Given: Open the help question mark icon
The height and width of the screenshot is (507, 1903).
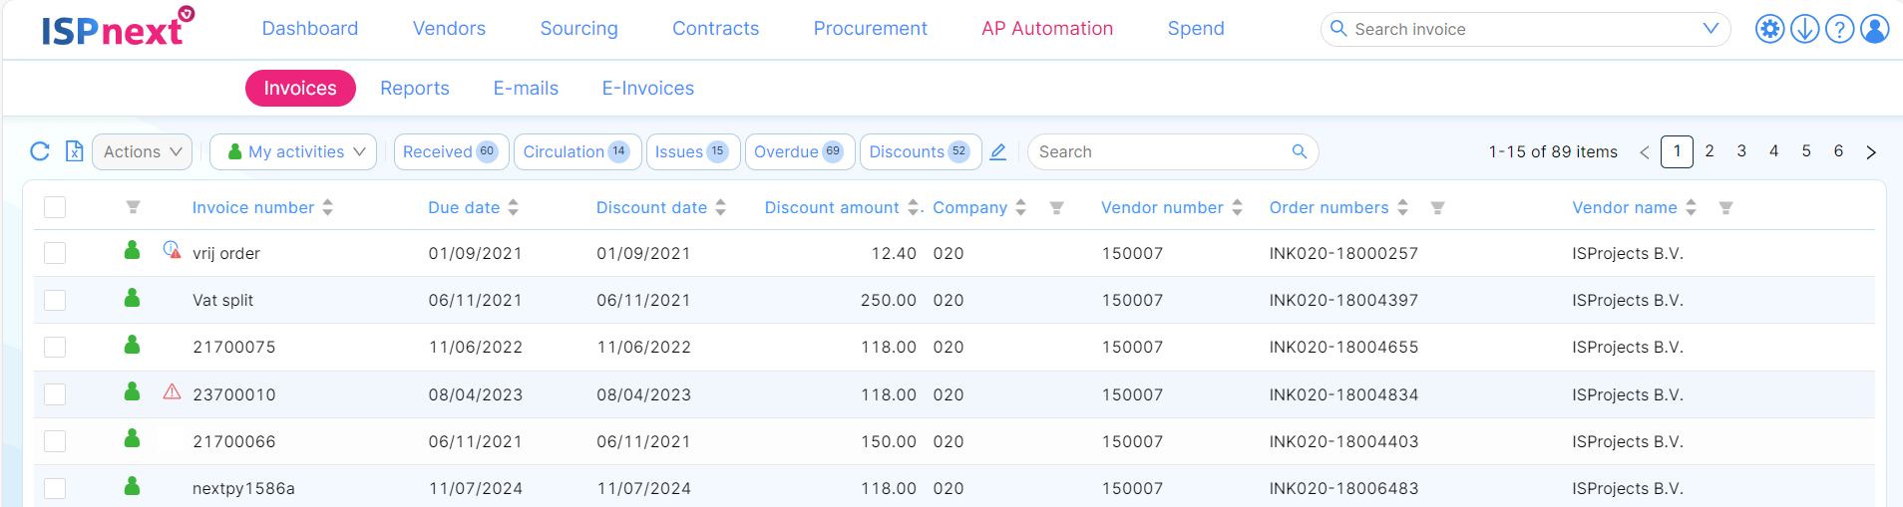Looking at the screenshot, I should pos(1839,29).
